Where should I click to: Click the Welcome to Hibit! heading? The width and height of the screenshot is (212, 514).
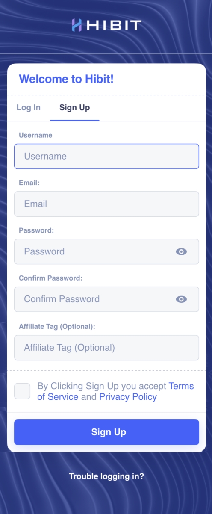point(66,79)
